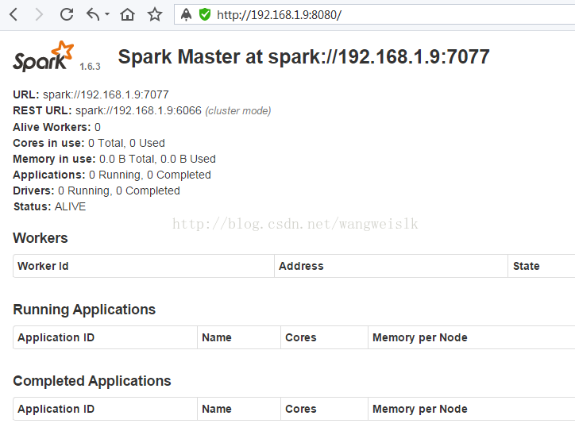Image resolution: width=575 pixels, height=431 pixels.
Task: Sort workers by State column header
Action: click(542, 266)
